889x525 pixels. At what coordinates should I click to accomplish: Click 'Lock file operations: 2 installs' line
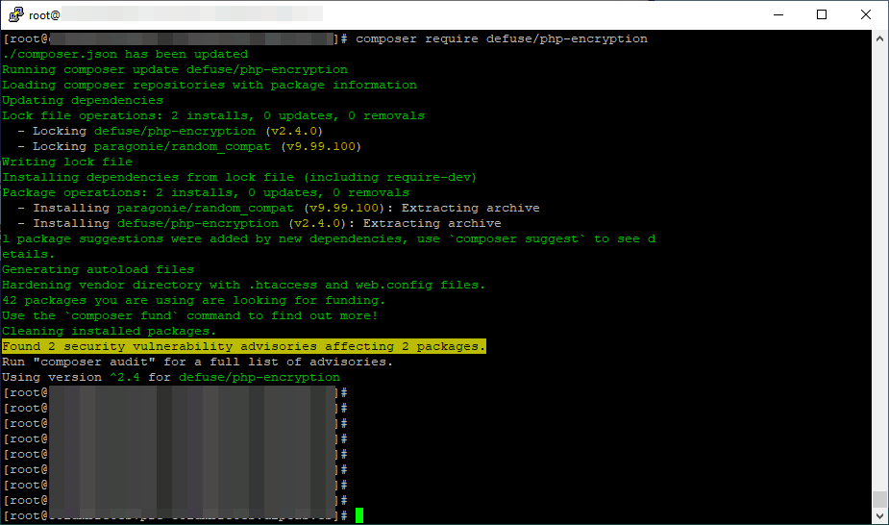pos(213,115)
